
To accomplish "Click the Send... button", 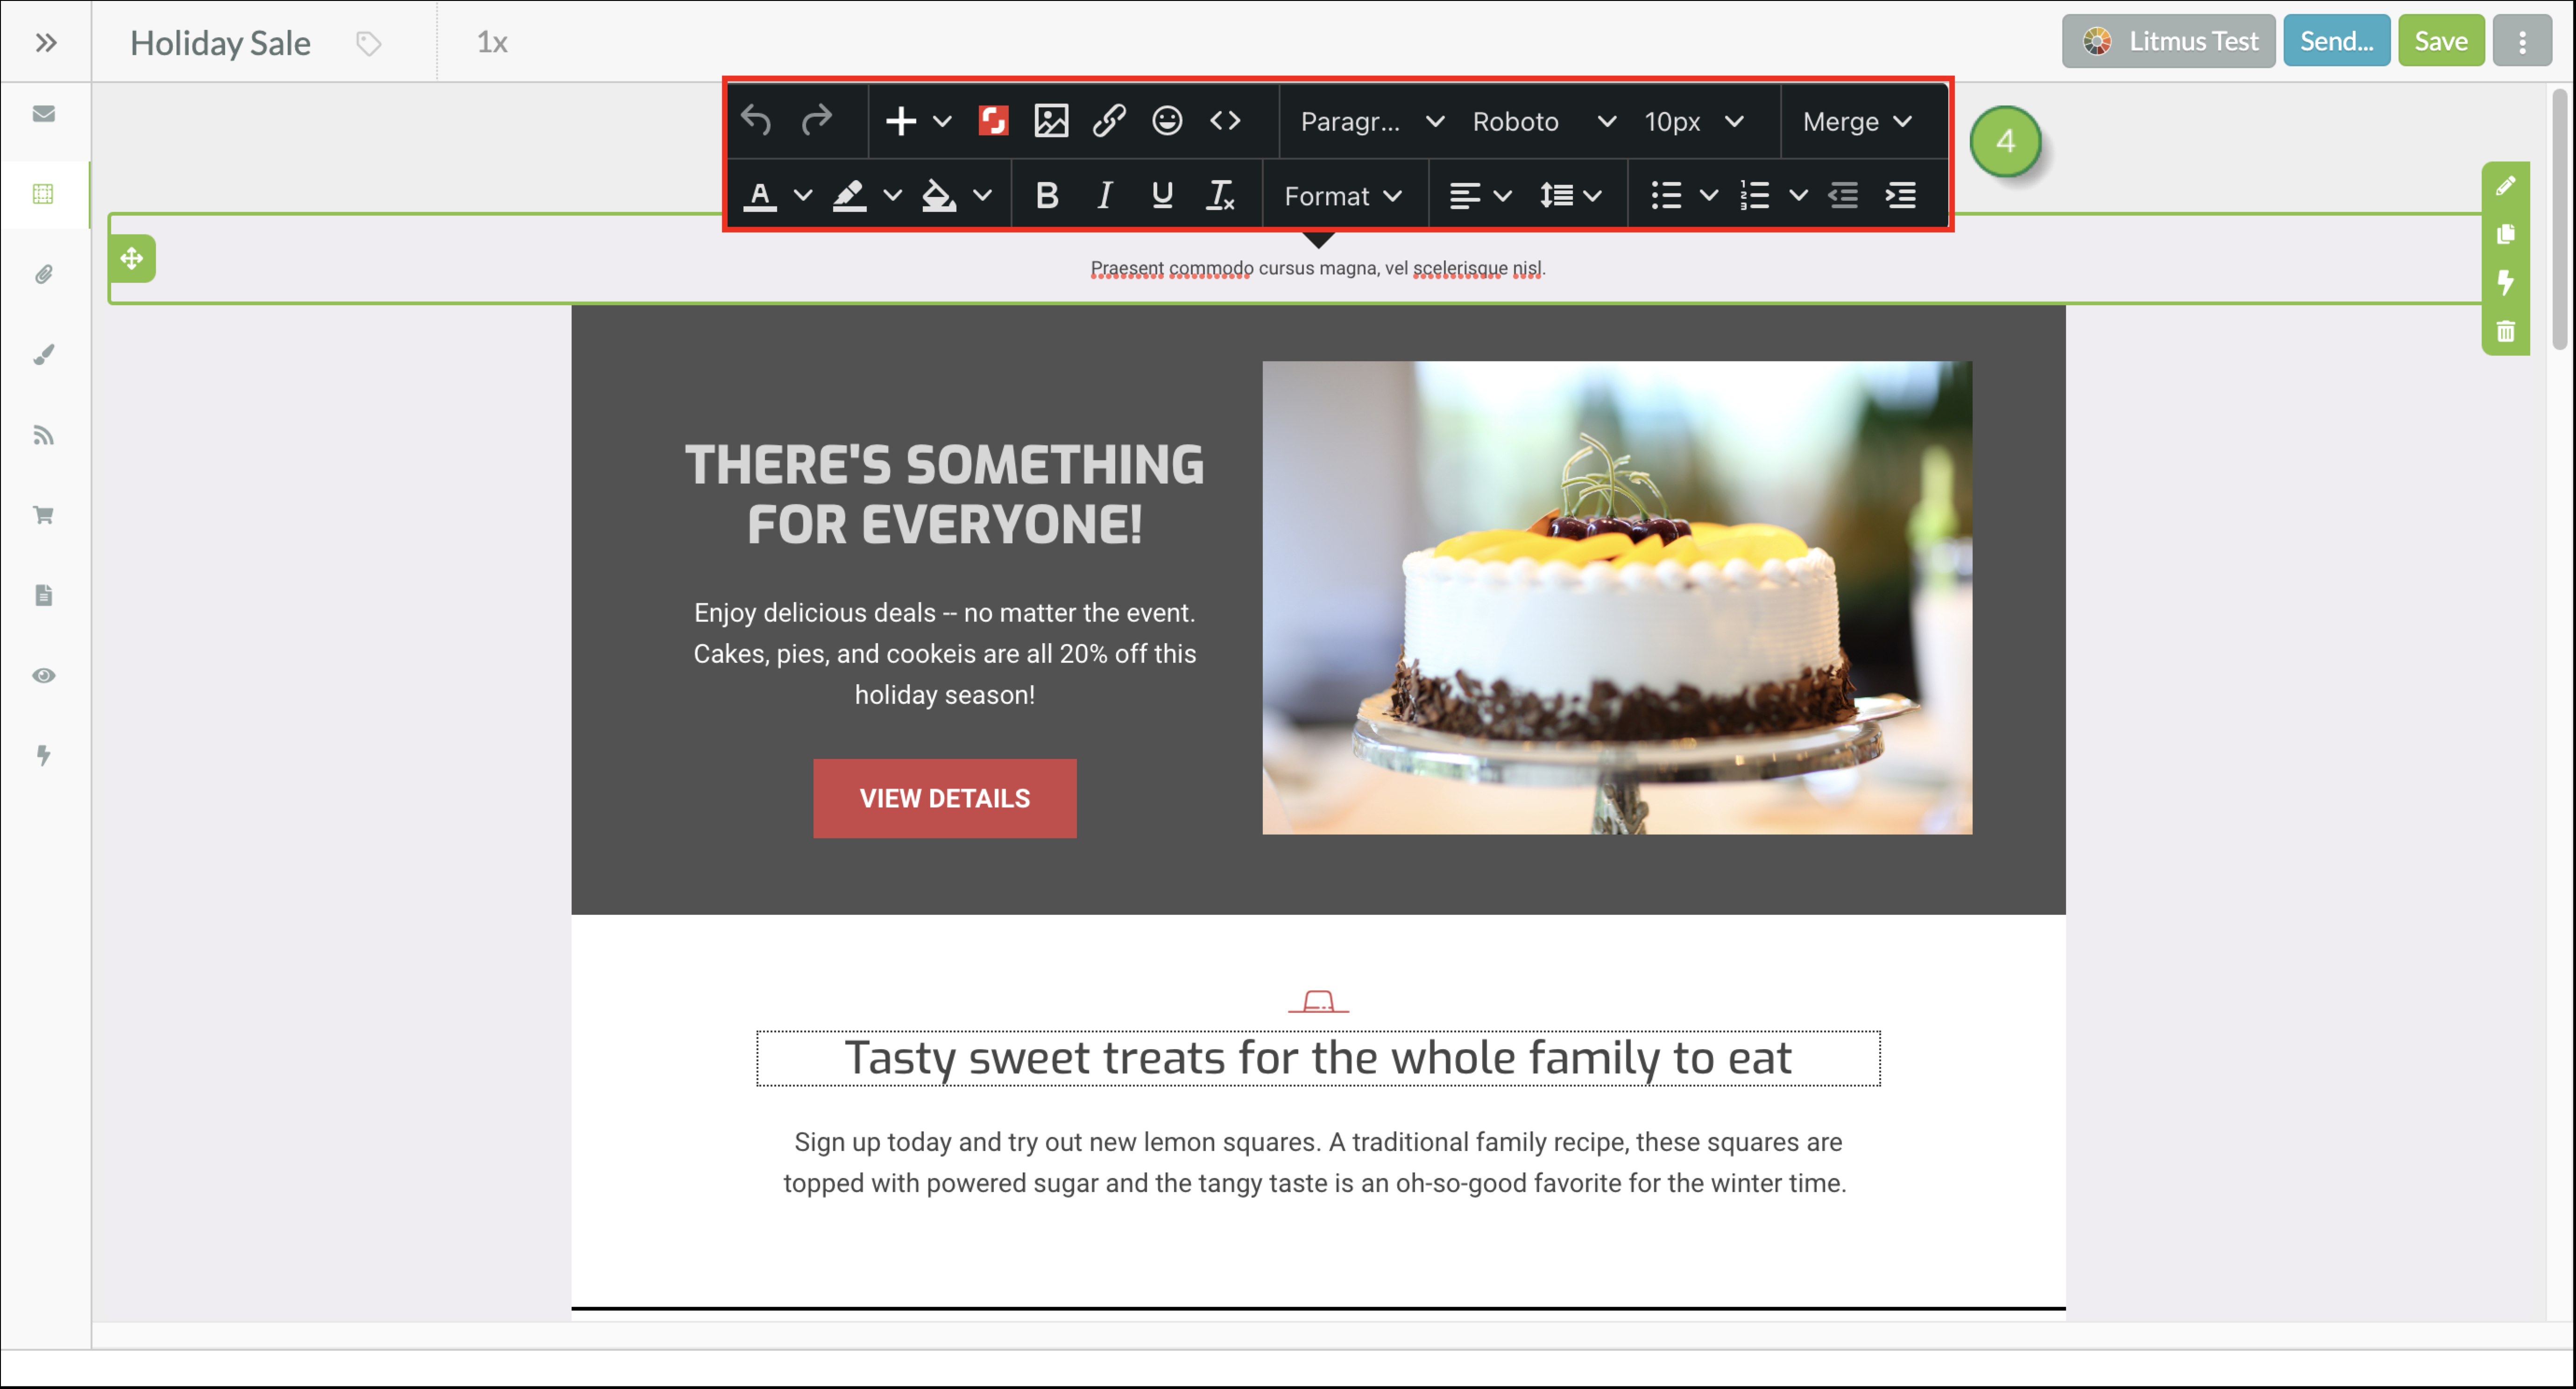I will click(2336, 41).
